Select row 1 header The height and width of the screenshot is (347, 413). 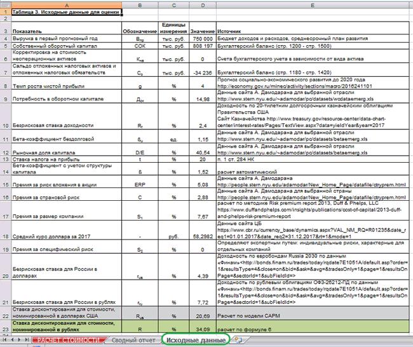click(x=6, y=12)
